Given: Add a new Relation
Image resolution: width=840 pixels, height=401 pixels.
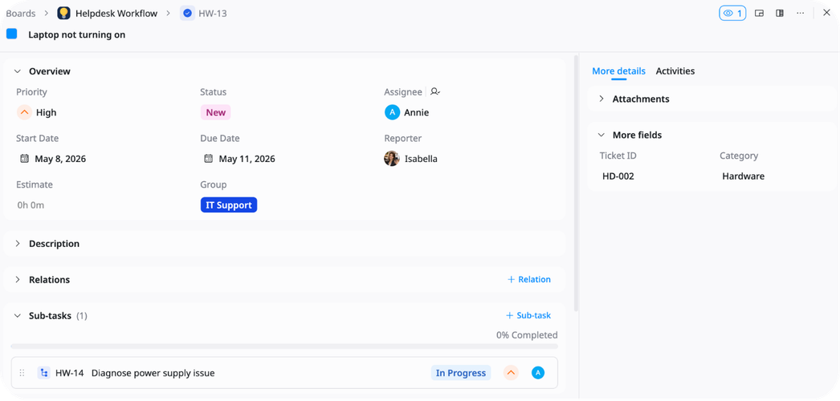Looking at the screenshot, I should [x=528, y=280].
